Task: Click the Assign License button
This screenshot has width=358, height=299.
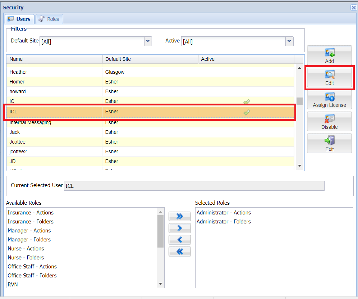Action: (329, 100)
